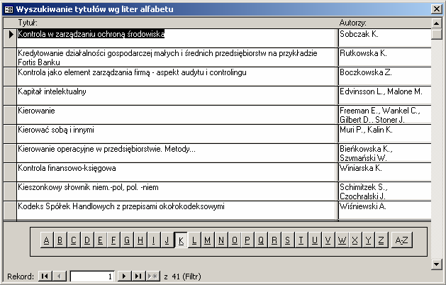Click author field 'Wiśniewski A.'
The image size is (446, 285).
[x=385, y=210]
